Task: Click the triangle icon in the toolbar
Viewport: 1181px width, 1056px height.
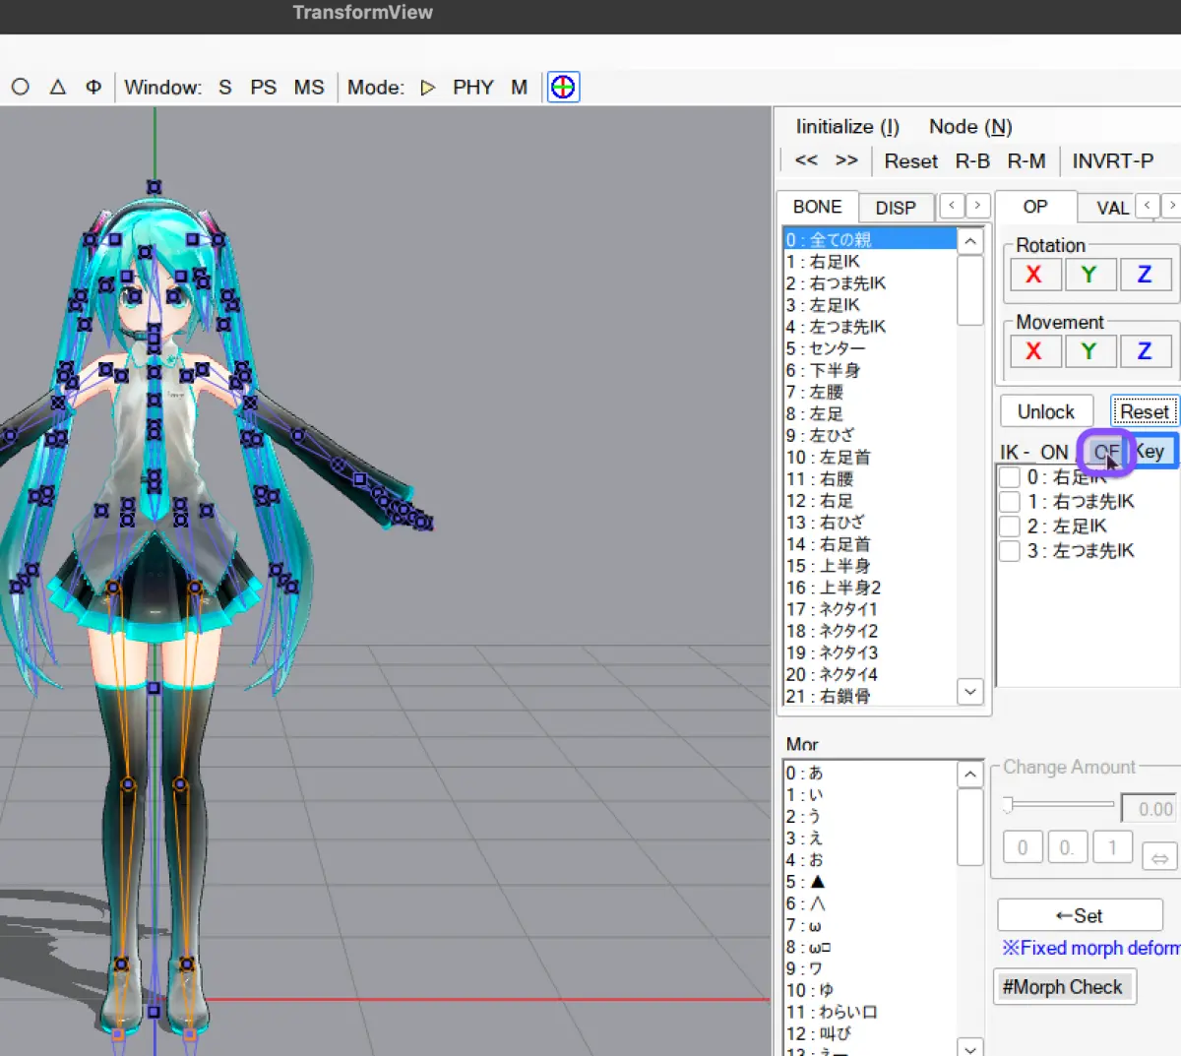Action: 58,87
